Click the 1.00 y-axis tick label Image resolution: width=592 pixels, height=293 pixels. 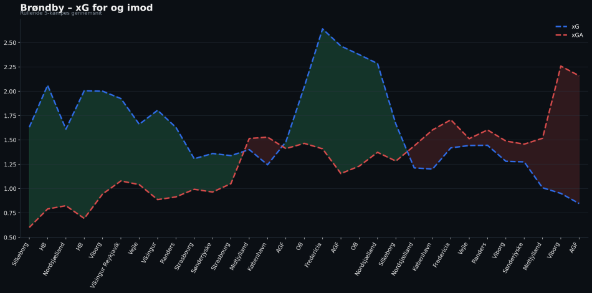point(12,189)
